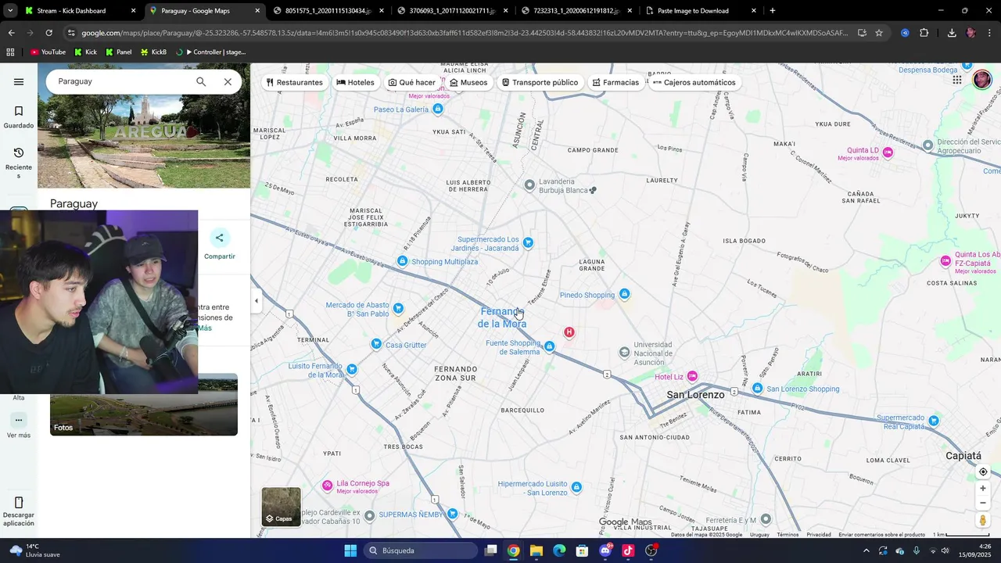Switch to 3706093 image tab
Image resolution: width=1001 pixels, height=563 pixels.
(x=453, y=11)
